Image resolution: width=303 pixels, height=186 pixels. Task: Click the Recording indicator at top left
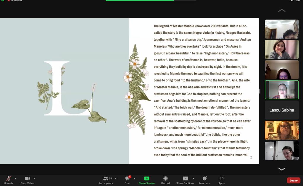tap(15, 1)
